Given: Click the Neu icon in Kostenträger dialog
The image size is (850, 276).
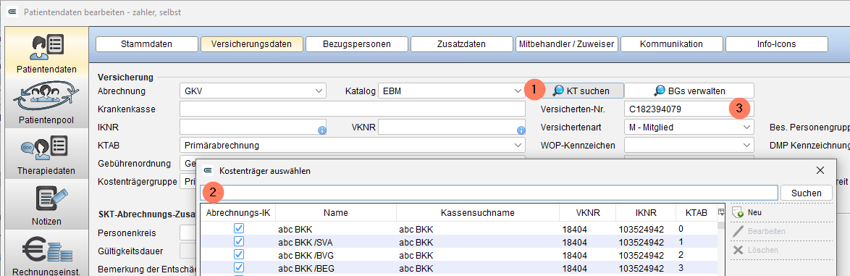Looking at the screenshot, I should 739,212.
